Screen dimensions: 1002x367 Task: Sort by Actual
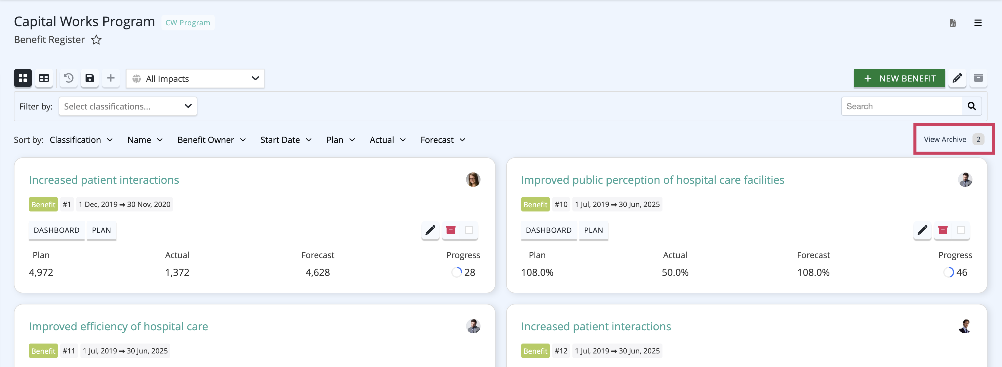[388, 140]
